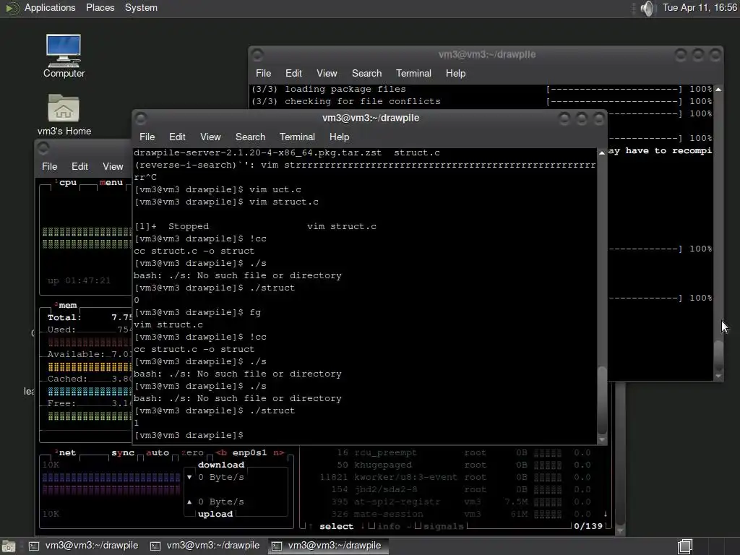Image resolution: width=740 pixels, height=555 pixels.
Task: Click signals option in btop process footer
Action: click(x=443, y=526)
